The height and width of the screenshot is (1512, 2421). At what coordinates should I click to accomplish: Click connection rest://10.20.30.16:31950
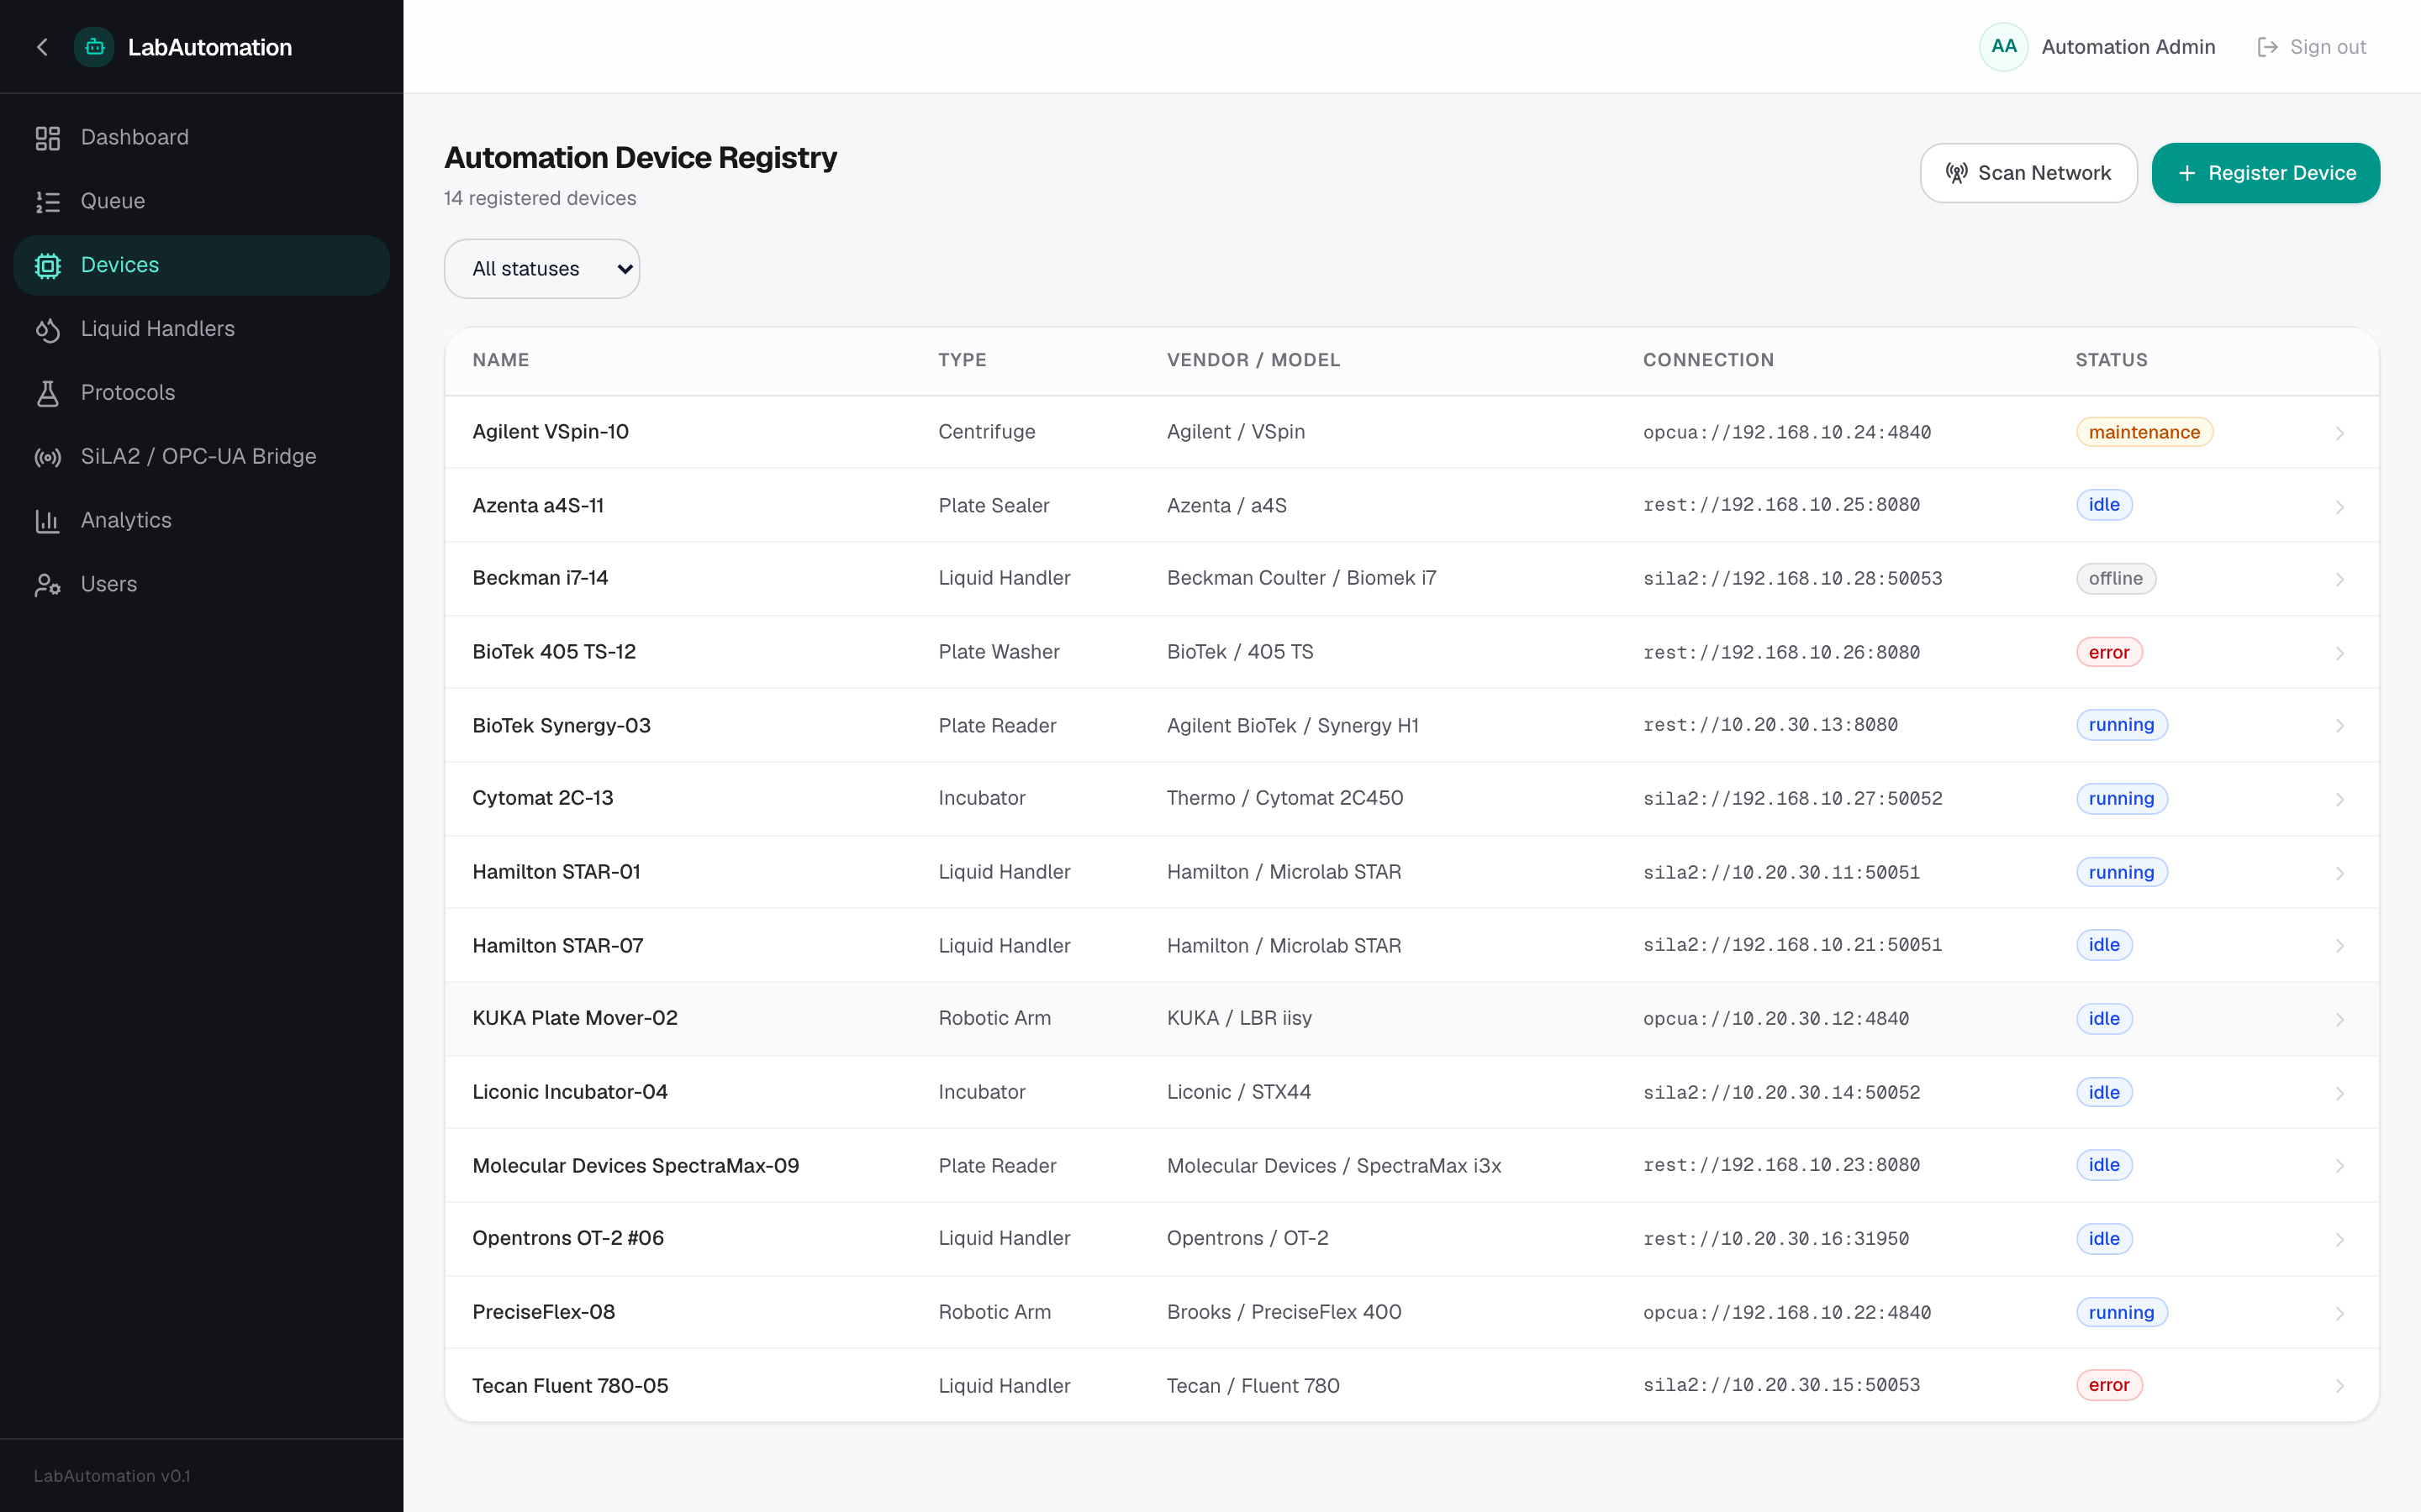coord(1775,1239)
